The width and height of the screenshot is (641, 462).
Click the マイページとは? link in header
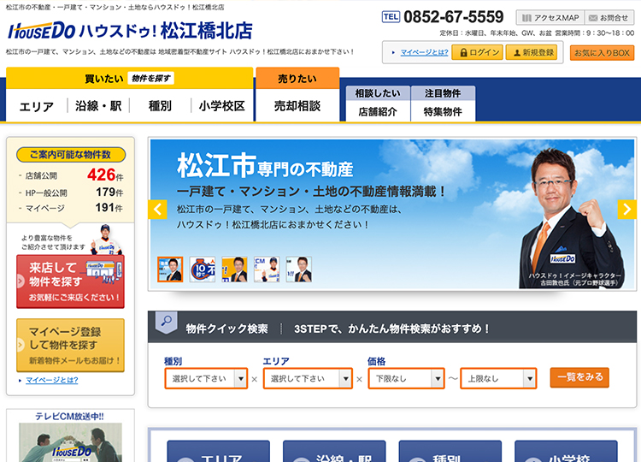[x=424, y=52]
